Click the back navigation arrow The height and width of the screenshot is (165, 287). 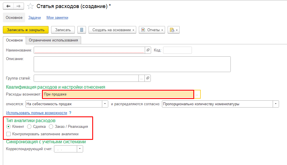pyautogui.click(x=8, y=6)
